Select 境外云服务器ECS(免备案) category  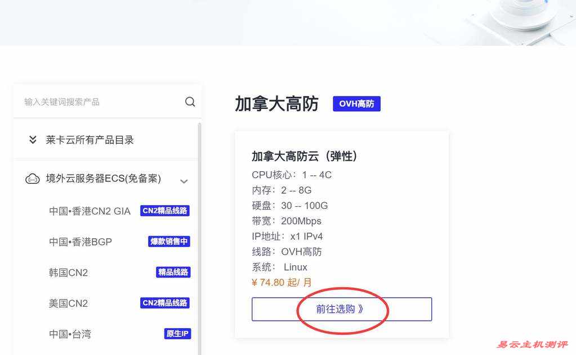tap(104, 179)
